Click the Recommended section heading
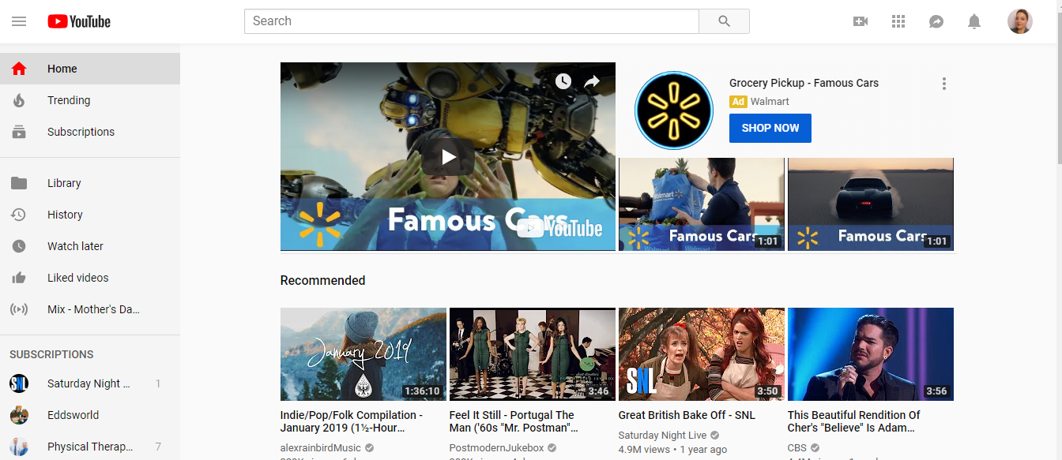 322,280
